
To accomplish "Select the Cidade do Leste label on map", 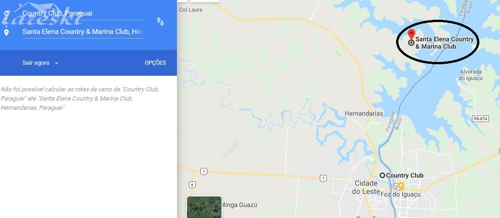I will click(x=367, y=187).
